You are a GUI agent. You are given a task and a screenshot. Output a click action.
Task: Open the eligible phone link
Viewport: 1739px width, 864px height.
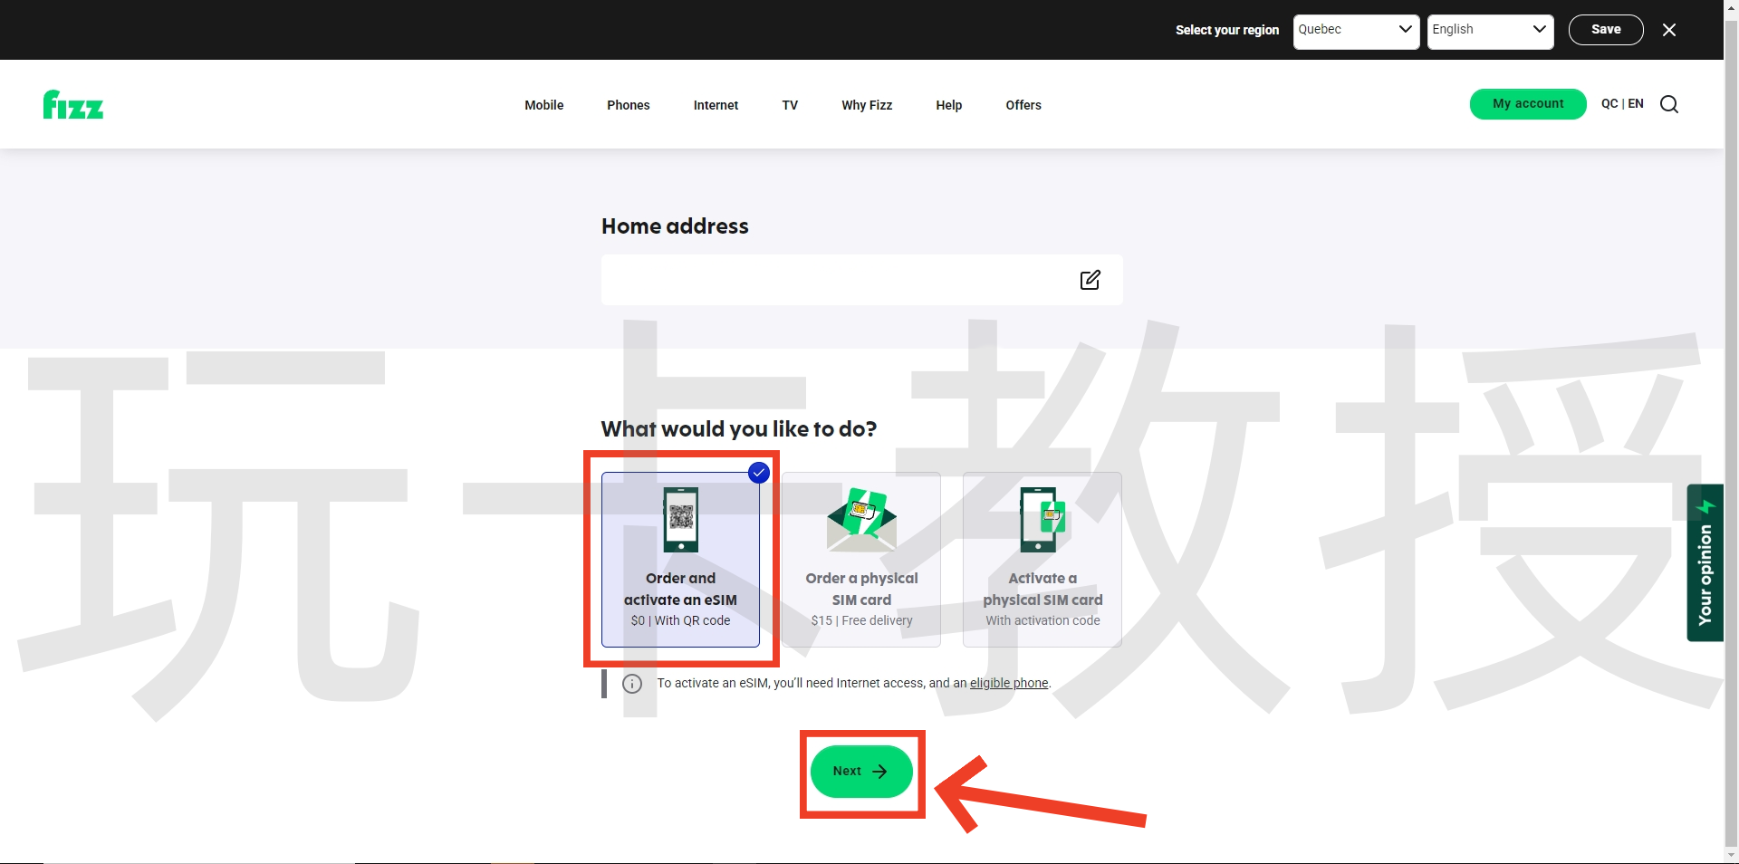point(1008,684)
